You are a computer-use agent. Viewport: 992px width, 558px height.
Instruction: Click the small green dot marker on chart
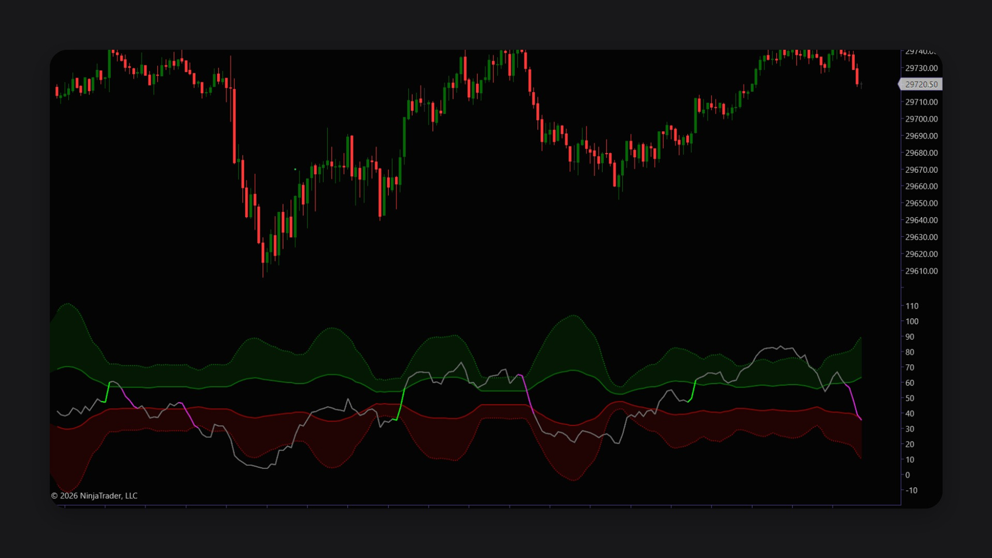[295, 169]
